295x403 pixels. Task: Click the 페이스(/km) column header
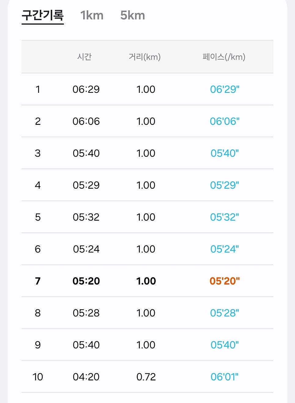(224, 57)
